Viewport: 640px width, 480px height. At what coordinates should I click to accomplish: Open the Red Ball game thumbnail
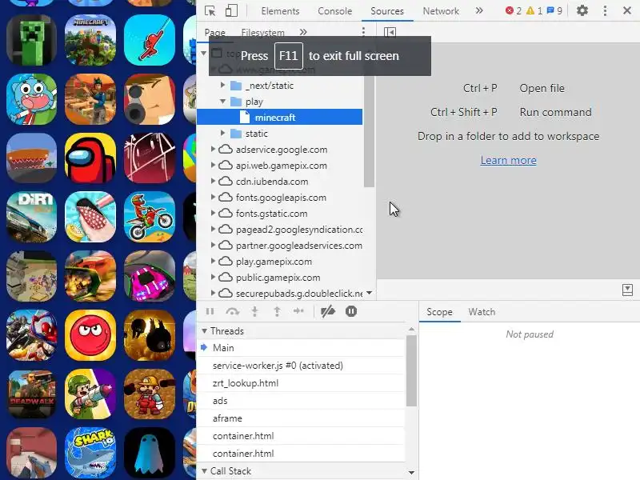pyautogui.click(x=90, y=335)
